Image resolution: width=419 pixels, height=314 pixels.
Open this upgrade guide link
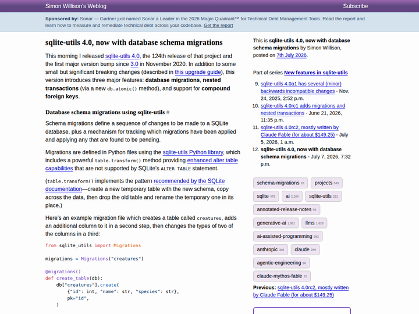coord(198,72)
